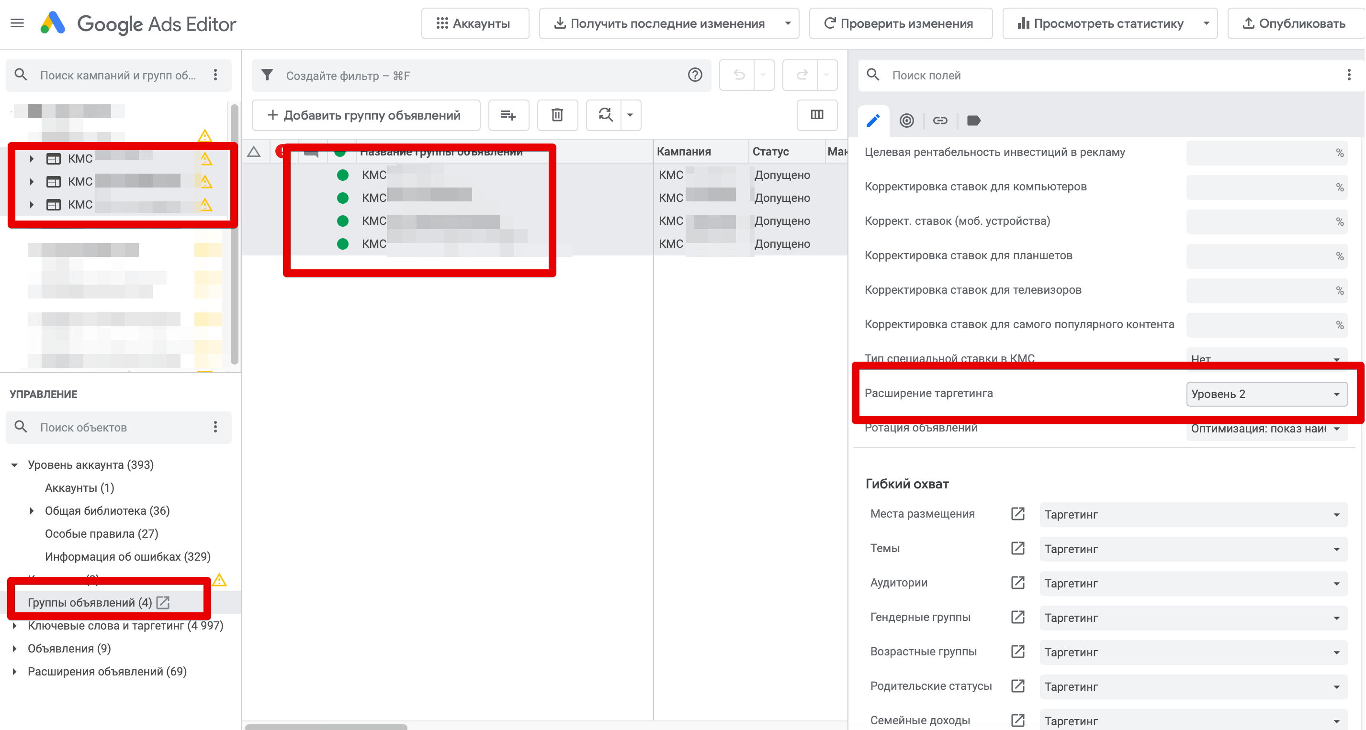Select Аккаунты (1) tree item

point(79,487)
